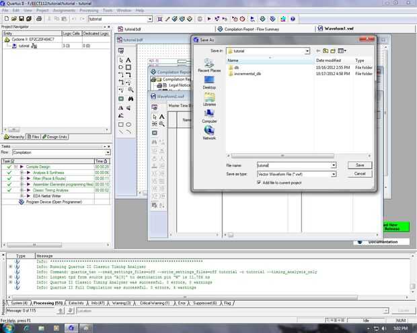This screenshot has height=333, width=417.
Task: Click the New file icon in main toolbar
Action: coord(7,19)
